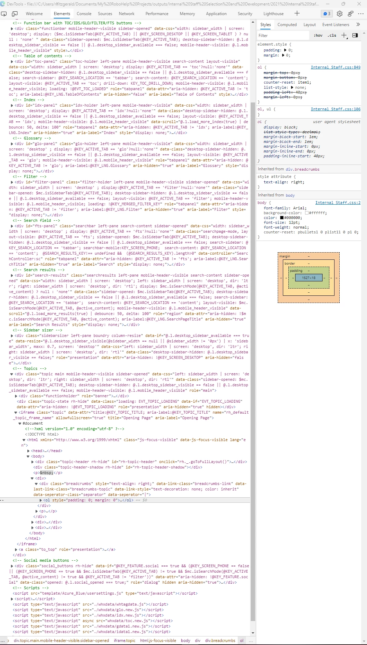Expand the margin shorthand triangle in element.style
This screenshot has height=645, width=367.
(x=283, y=55)
